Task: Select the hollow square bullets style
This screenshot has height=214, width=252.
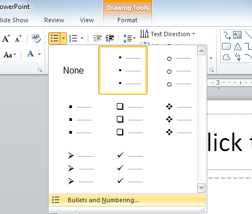Action: click(x=123, y=119)
